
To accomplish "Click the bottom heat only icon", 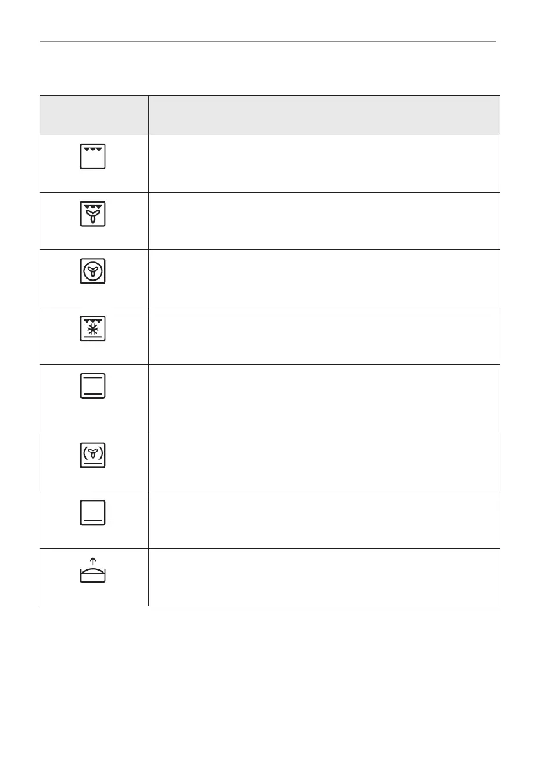I will [93, 513].
